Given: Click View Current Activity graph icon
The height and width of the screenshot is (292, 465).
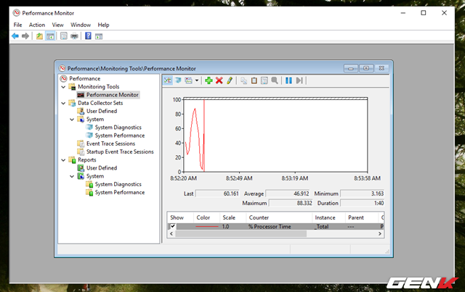Looking at the screenshot, I should [168, 80].
